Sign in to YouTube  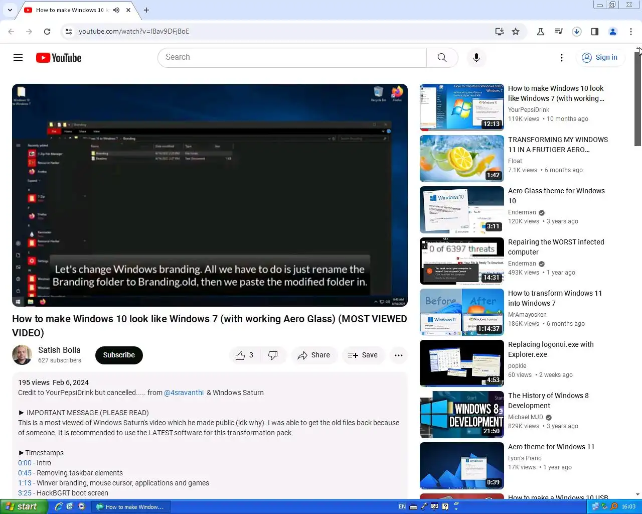(600, 57)
